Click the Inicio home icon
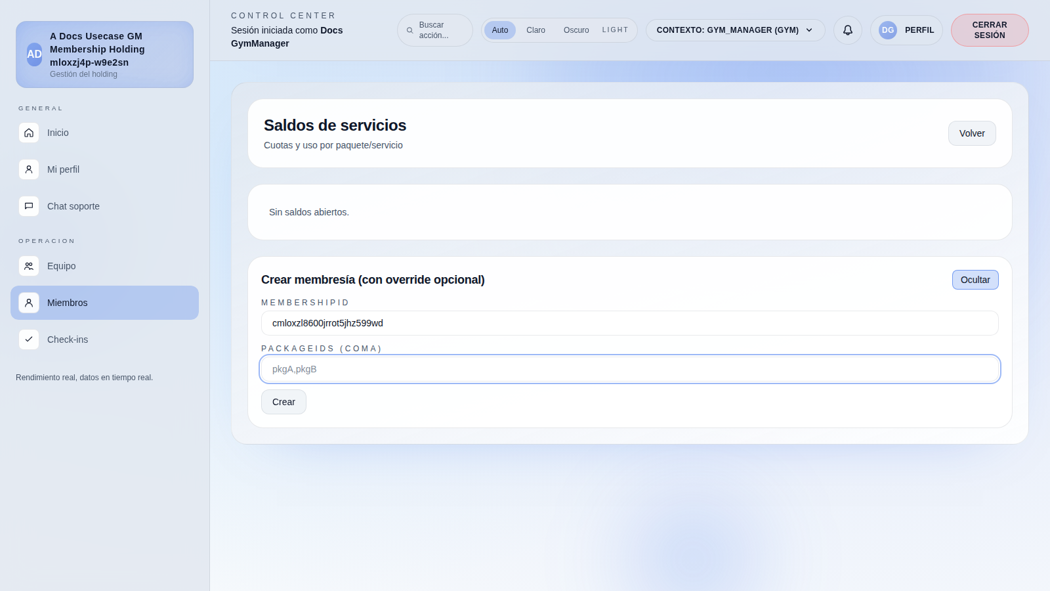Screen dimensions: 1050x591 (x=29, y=133)
